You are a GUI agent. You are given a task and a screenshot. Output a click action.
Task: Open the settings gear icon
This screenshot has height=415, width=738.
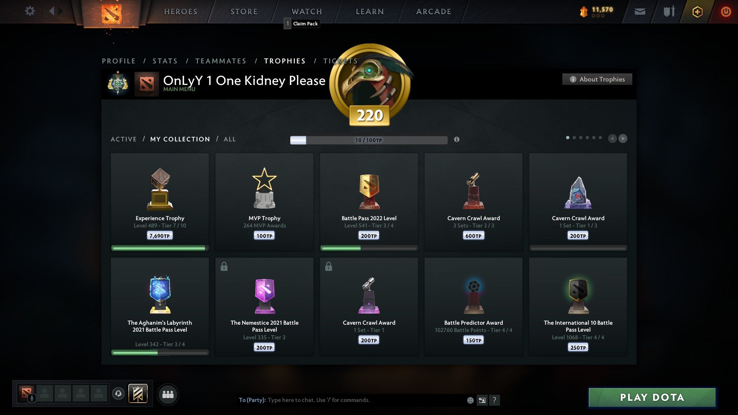[x=30, y=11]
